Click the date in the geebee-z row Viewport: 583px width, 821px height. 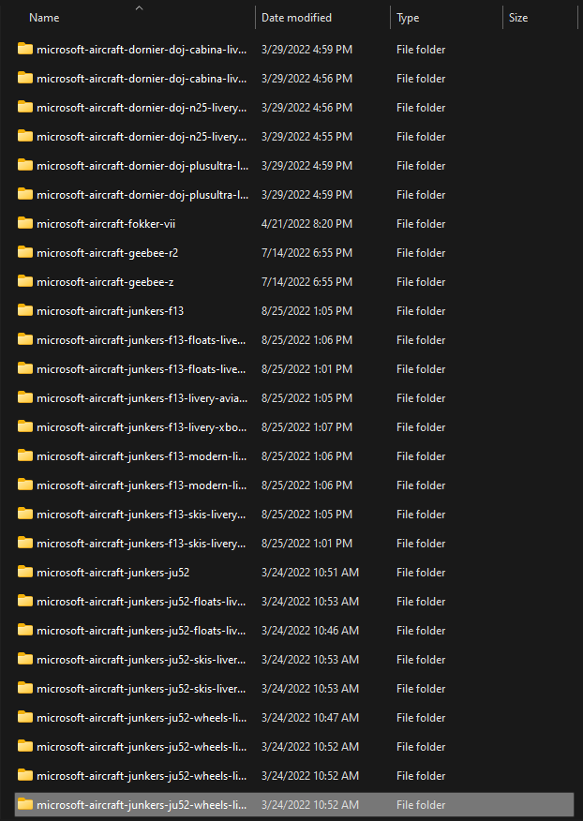(x=306, y=282)
